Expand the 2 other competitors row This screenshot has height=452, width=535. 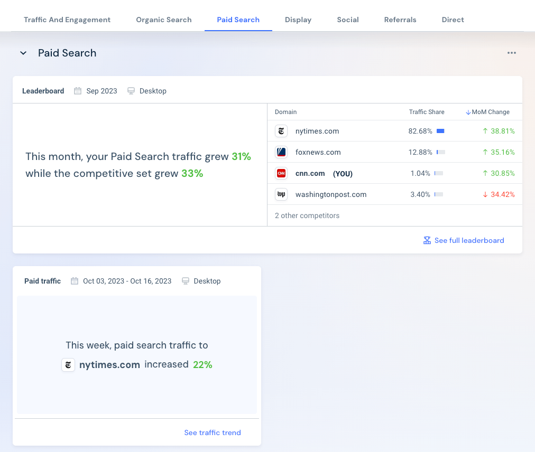coord(307,215)
